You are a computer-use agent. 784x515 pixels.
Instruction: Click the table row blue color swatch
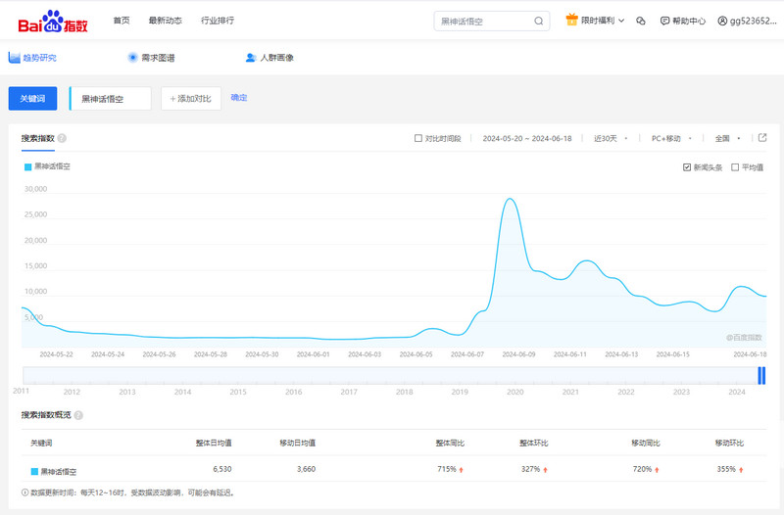[x=34, y=472]
